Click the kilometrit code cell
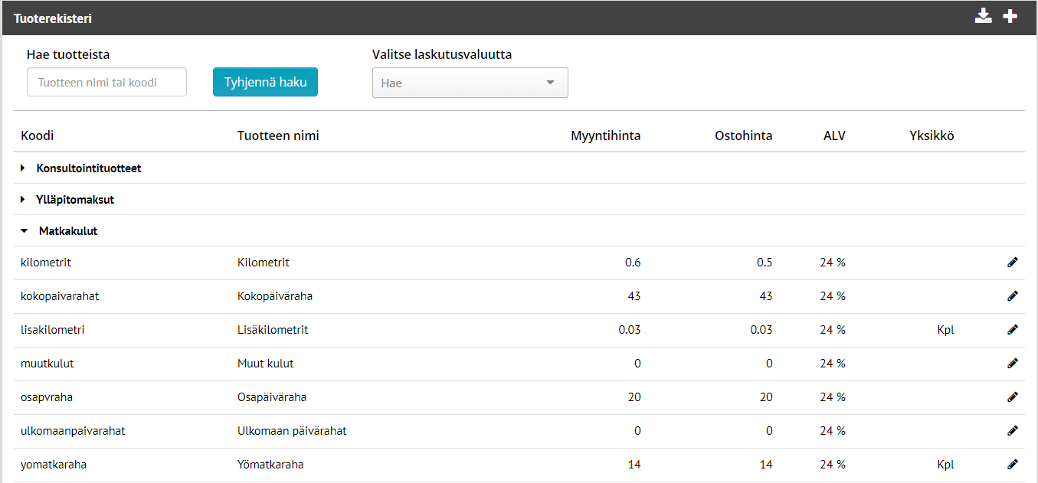This screenshot has width=1038, height=483. [46, 263]
